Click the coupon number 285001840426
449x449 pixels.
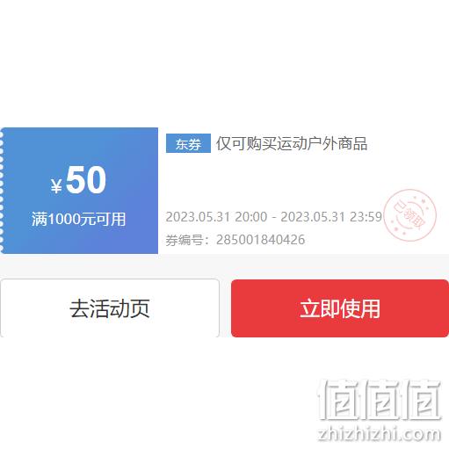(260, 240)
